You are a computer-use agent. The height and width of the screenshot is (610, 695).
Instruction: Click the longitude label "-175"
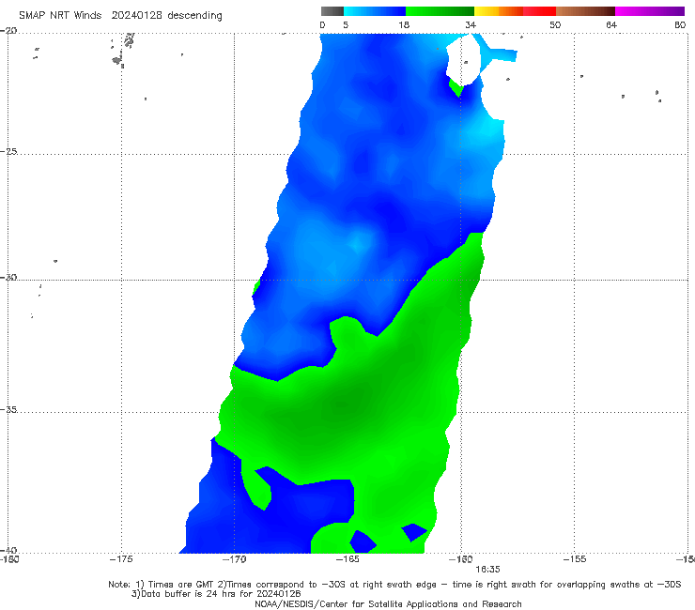(121, 559)
